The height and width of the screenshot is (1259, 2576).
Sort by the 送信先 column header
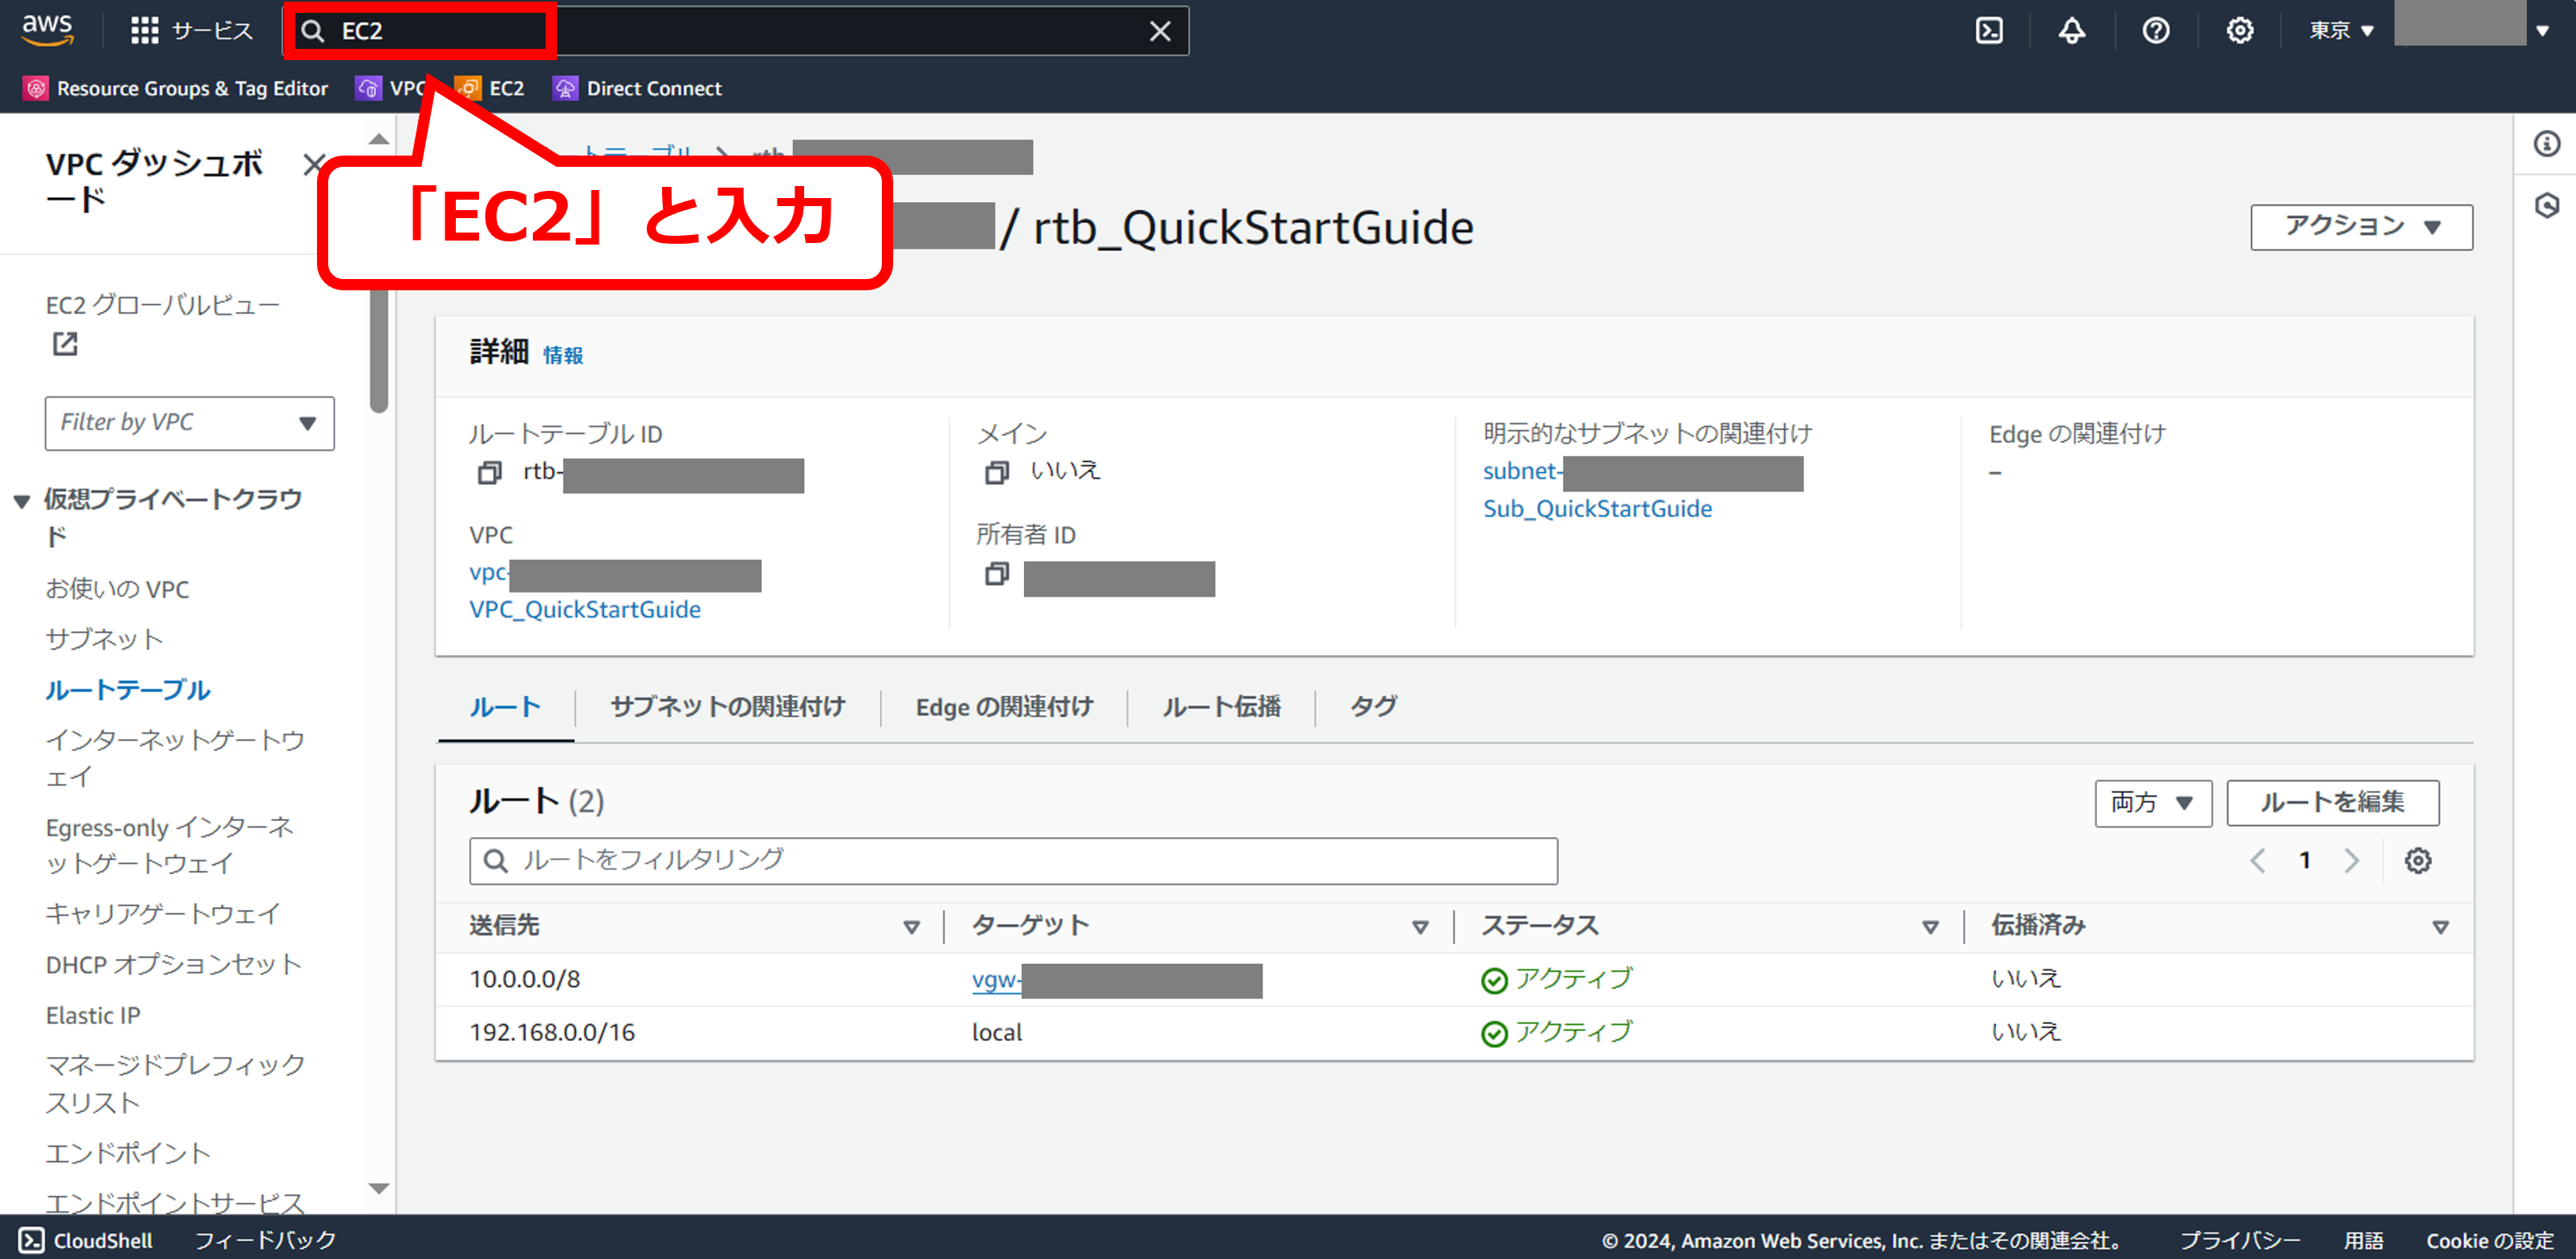[505, 926]
